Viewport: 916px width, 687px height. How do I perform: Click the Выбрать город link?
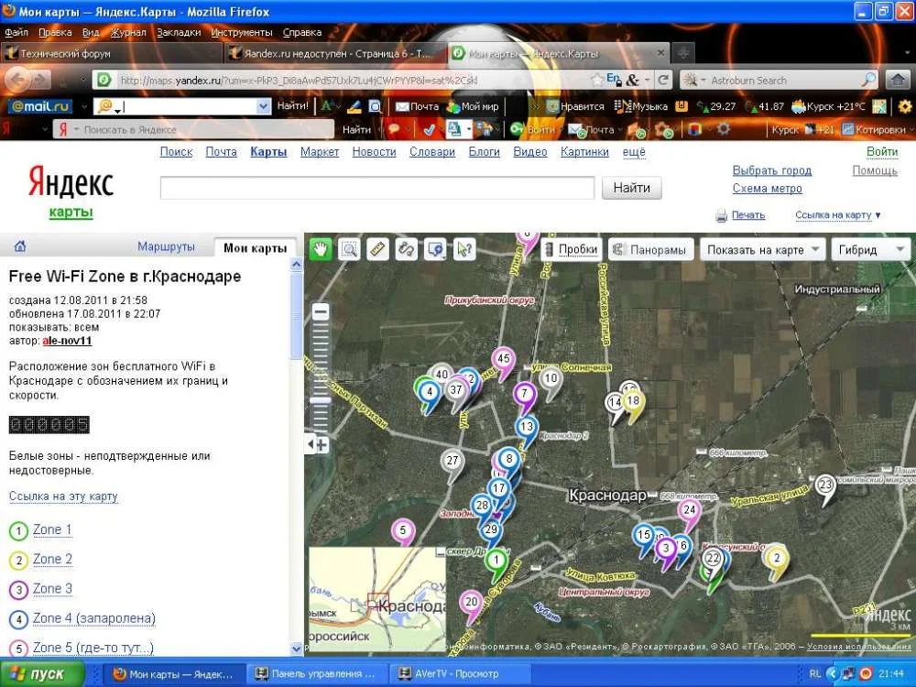(x=771, y=170)
